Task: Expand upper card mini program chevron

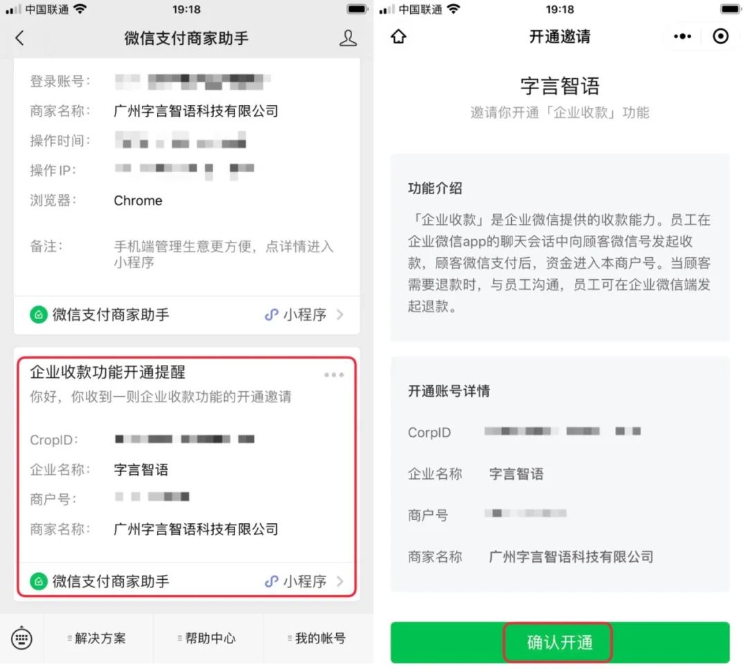Action: (x=340, y=314)
